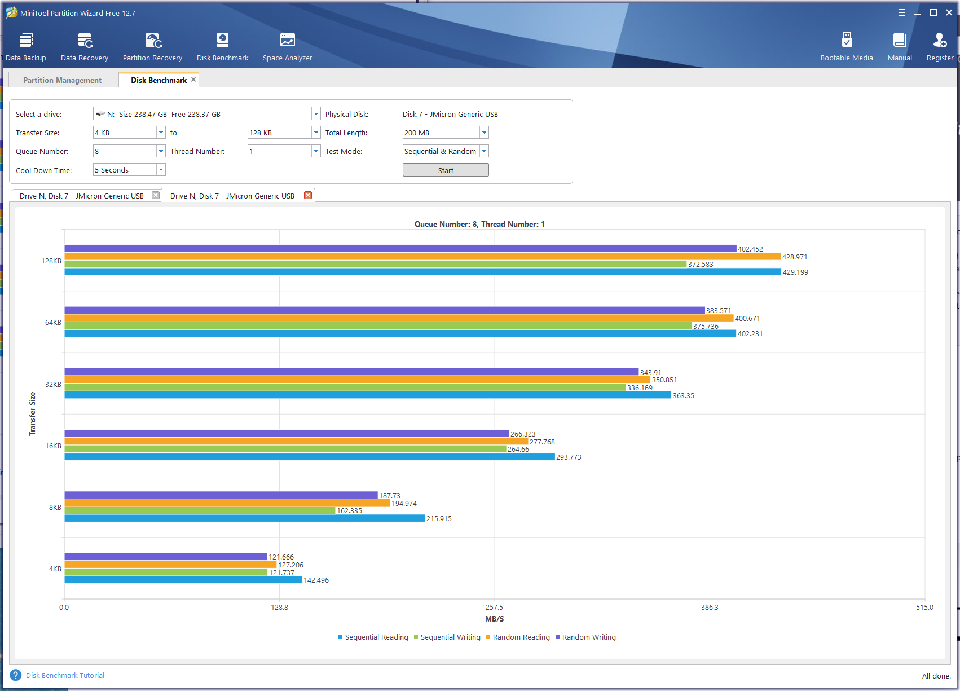Create Bootable Media

pyautogui.click(x=847, y=47)
